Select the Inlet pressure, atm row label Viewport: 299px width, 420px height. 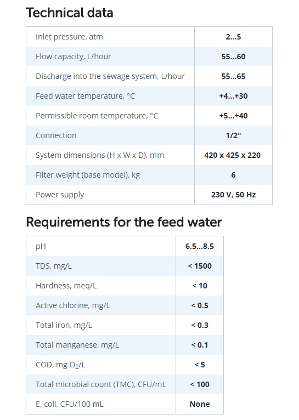click(x=69, y=37)
